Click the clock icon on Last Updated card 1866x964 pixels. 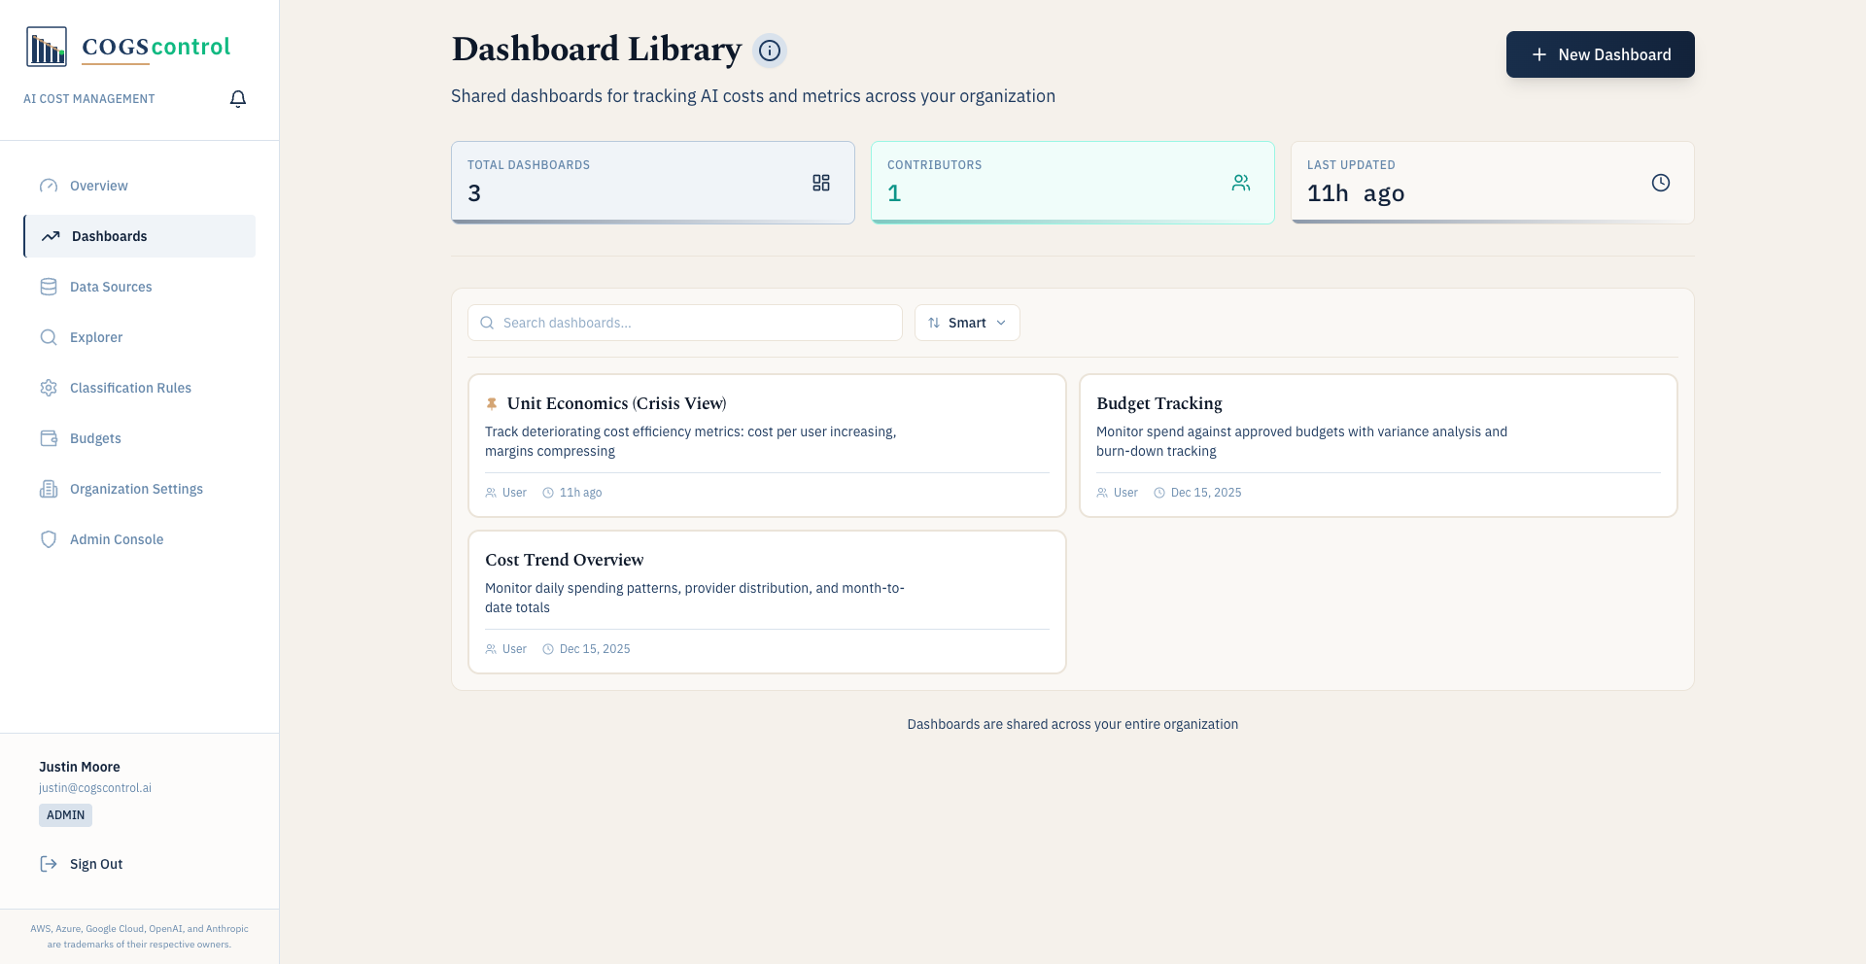tap(1660, 182)
